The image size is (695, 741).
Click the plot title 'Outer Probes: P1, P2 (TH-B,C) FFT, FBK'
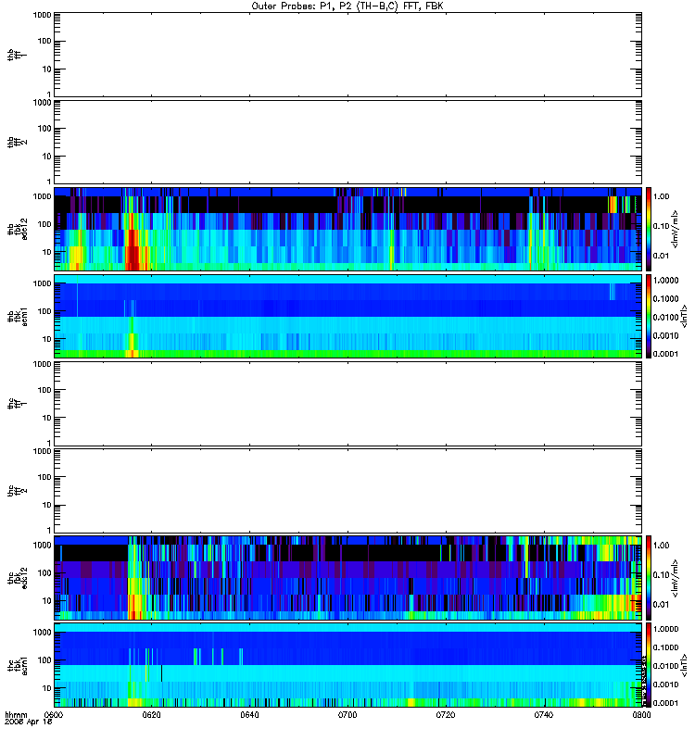click(347, 6)
